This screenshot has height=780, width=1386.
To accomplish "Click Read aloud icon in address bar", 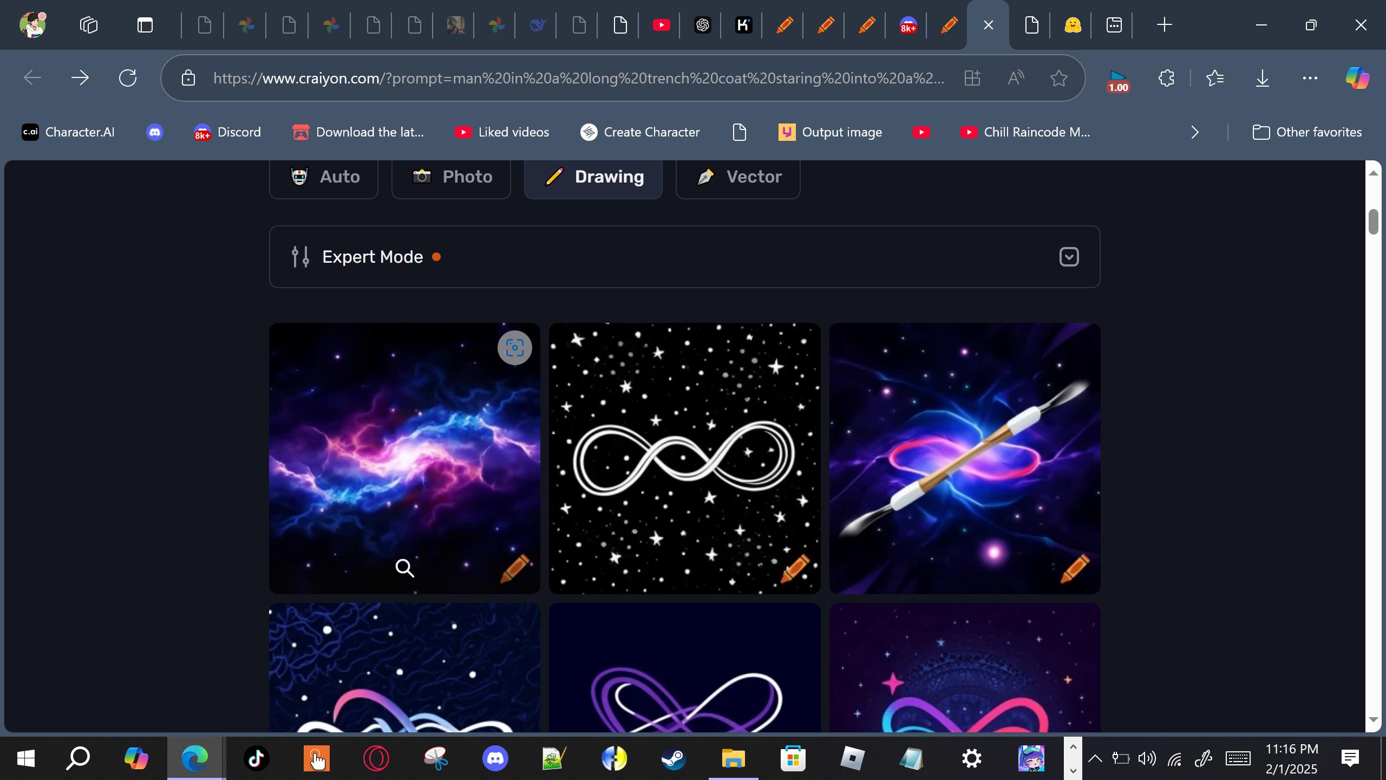I will pyautogui.click(x=1016, y=78).
